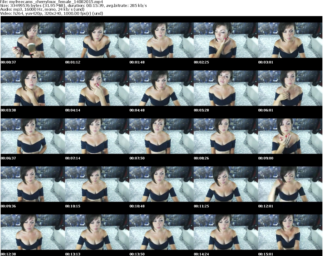Click the timestamp label '00:03:01'
This screenshot has height=256, width=323.
point(266,62)
